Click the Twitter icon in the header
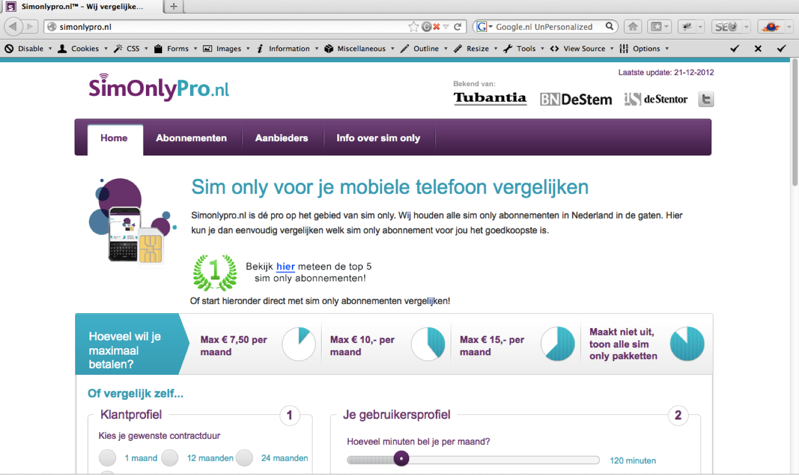The width and height of the screenshot is (799, 475). pos(706,99)
